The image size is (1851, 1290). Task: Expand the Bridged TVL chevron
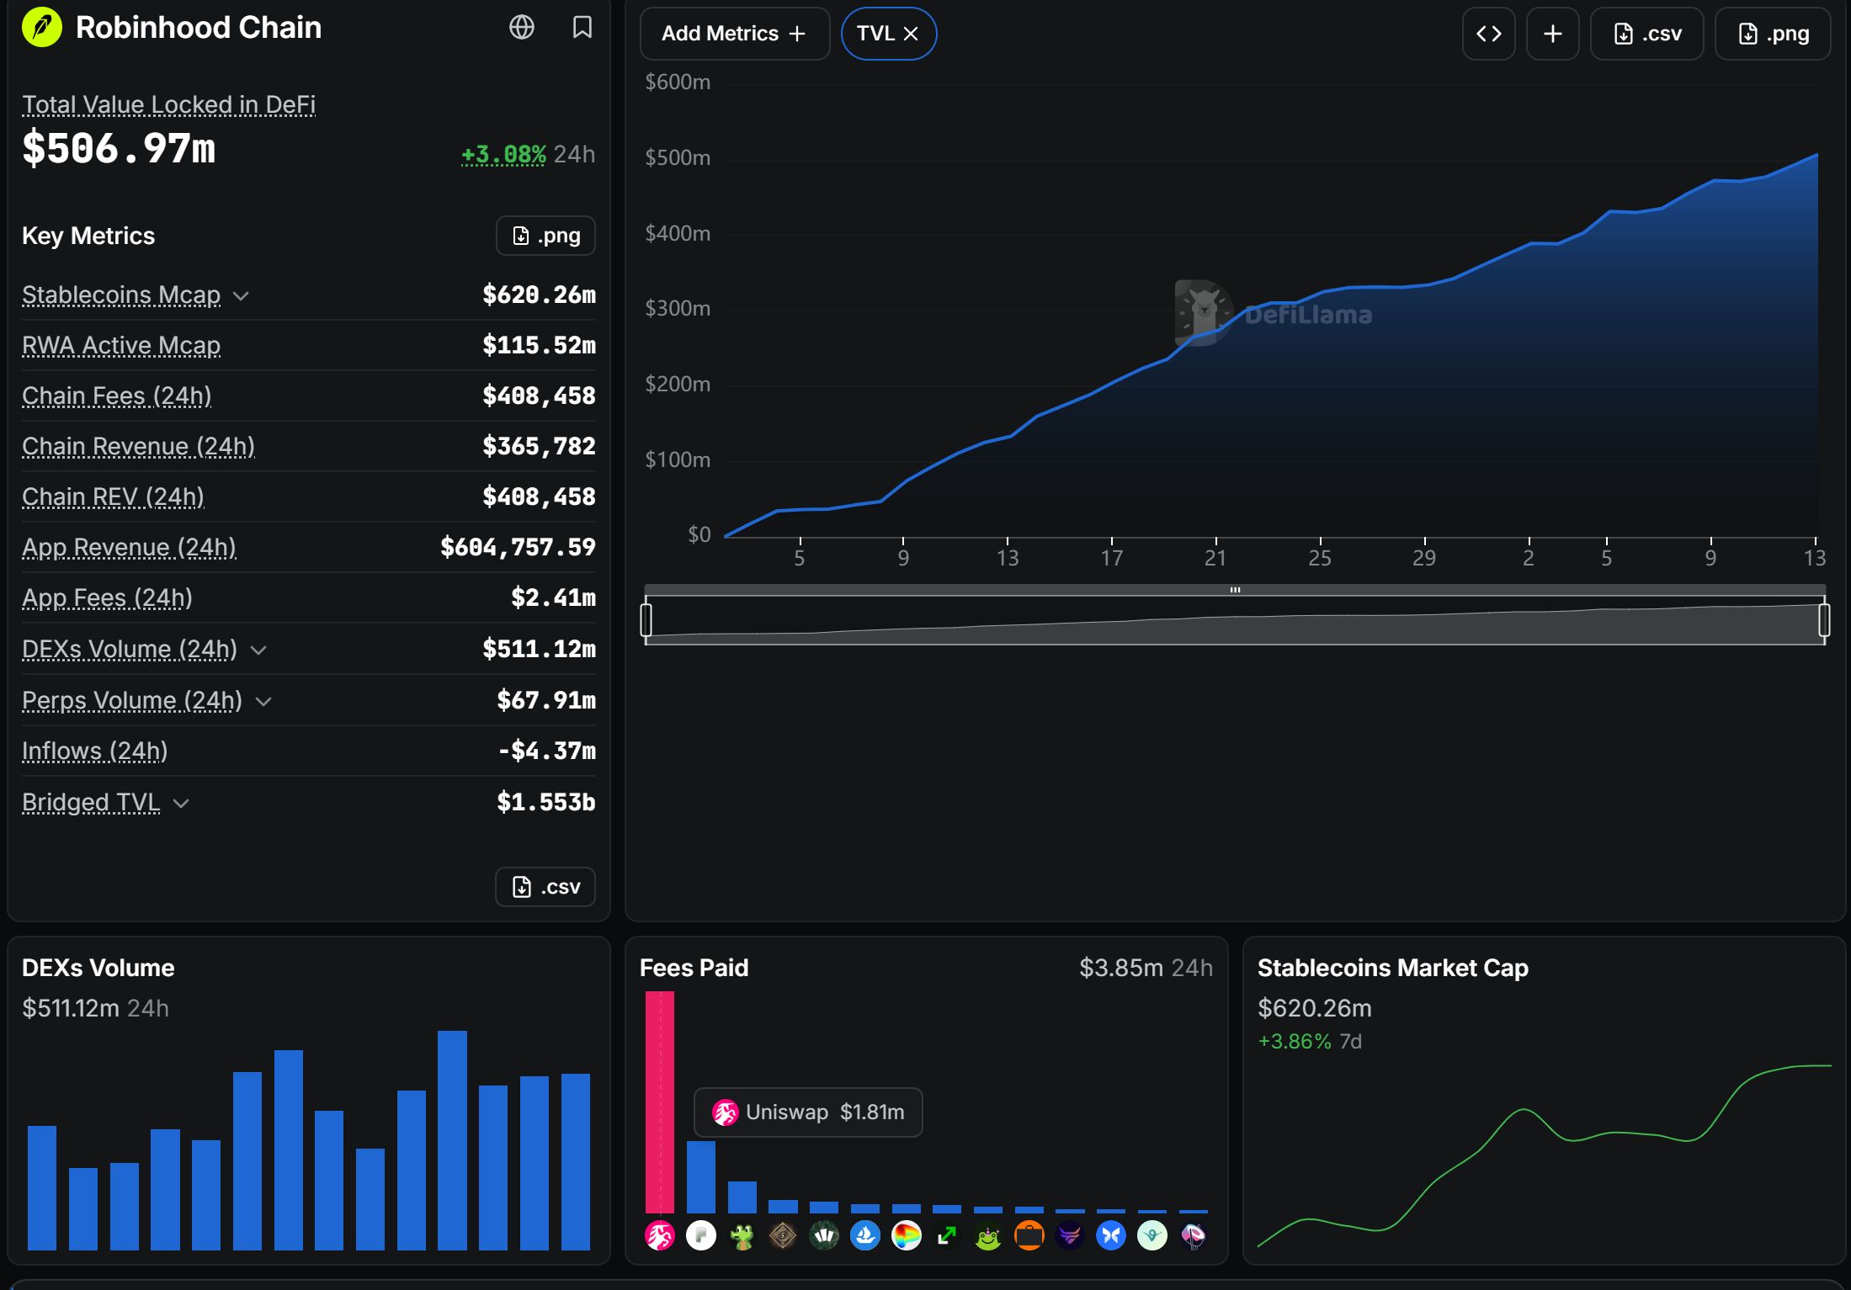[x=181, y=804]
